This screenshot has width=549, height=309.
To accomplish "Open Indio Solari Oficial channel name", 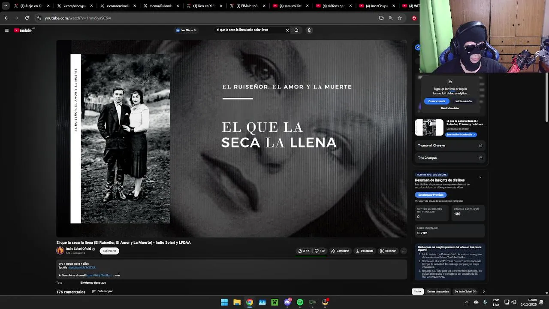I will (x=78, y=248).
